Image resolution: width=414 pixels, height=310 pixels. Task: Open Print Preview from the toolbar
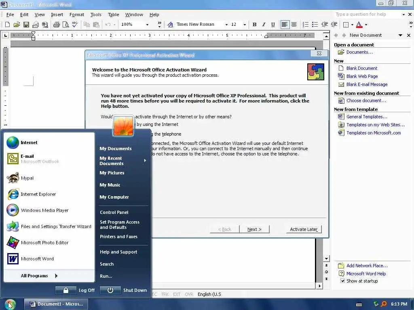pos(66,25)
